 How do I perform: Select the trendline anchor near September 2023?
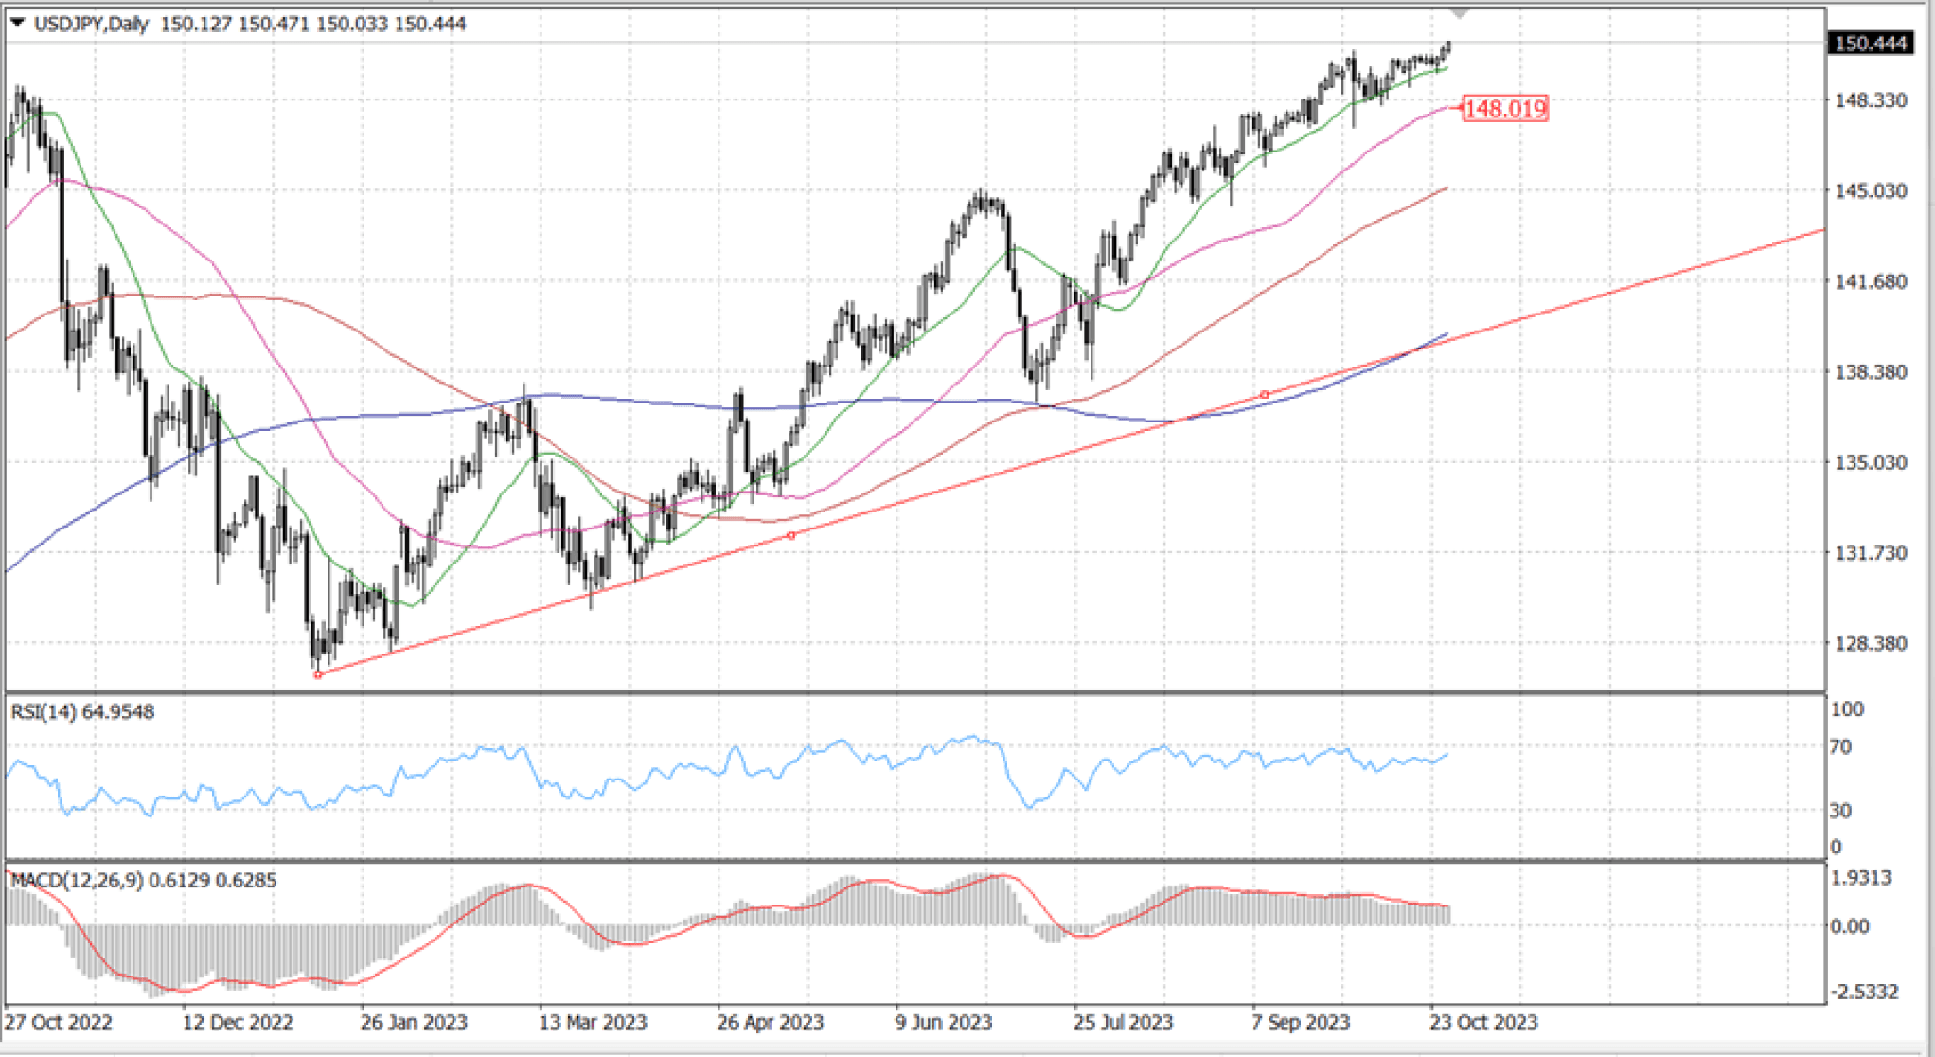coord(1264,395)
